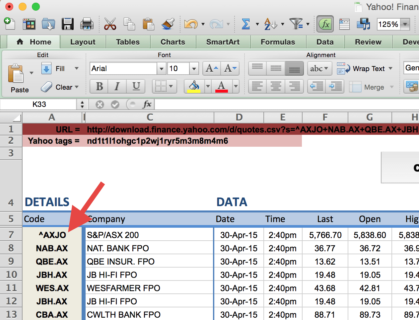Click the Save icon in the toolbar
Screen dimensions: 419x320
click(68, 24)
